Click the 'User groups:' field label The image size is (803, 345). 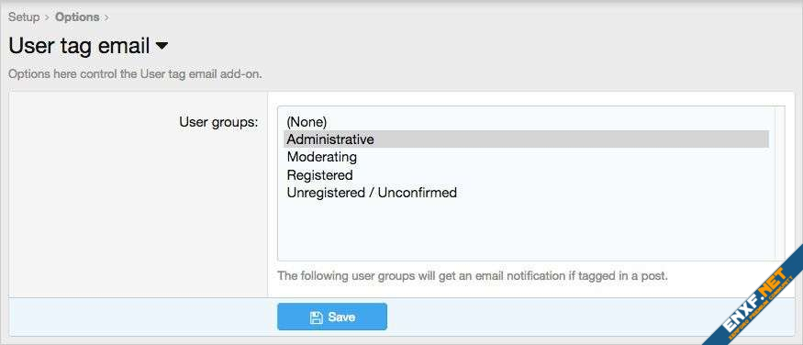point(218,122)
